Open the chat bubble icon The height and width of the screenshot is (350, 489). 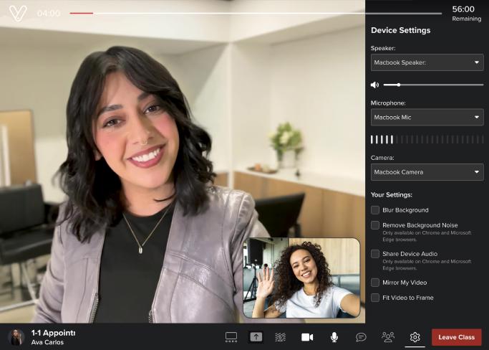[x=361, y=337]
